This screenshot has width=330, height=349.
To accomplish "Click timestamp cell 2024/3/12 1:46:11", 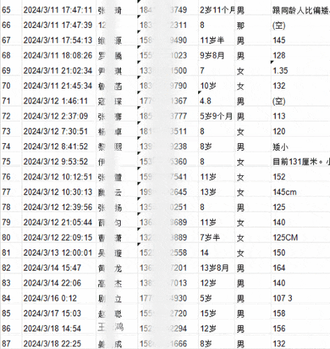I will tap(59, 101).
